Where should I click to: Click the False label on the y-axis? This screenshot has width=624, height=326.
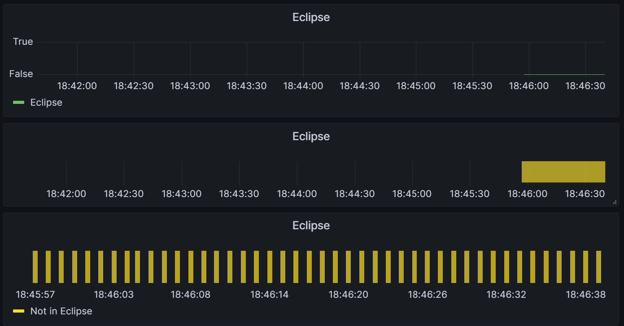click(x=21, y=73)
